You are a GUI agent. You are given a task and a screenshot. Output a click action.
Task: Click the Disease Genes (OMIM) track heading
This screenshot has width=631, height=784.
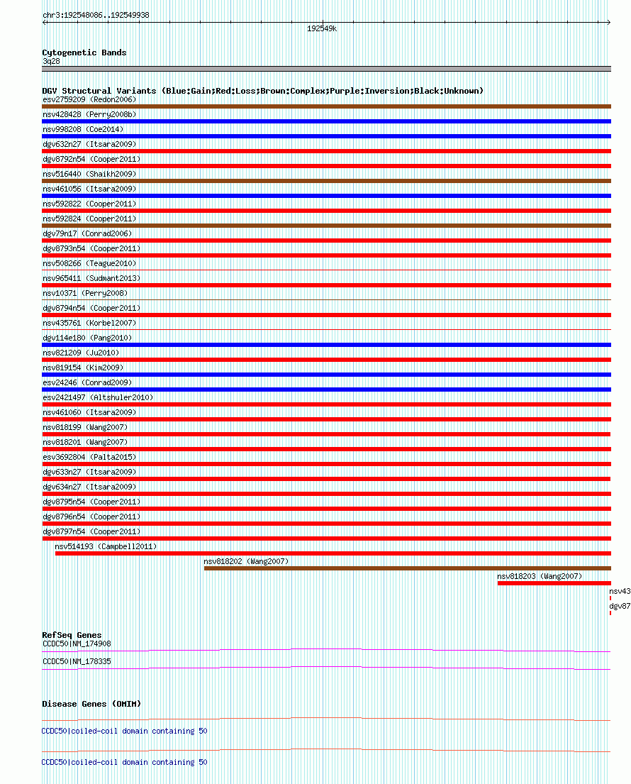coord(91,704)
